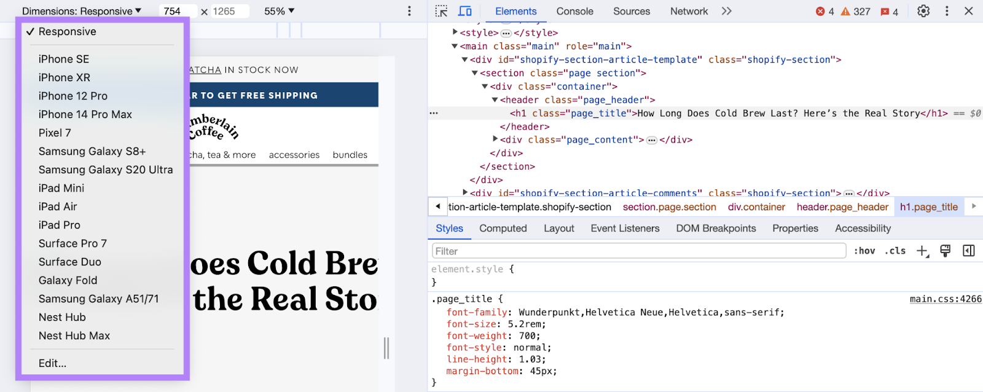
Task: Expand the div page_content node
Action: pyautogui.click(x=495, y=139)
